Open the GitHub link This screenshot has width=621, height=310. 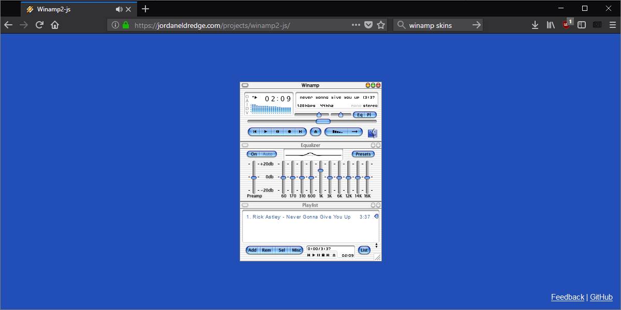601,297
